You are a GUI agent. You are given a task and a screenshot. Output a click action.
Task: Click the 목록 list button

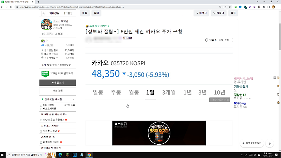click(233, 13)
